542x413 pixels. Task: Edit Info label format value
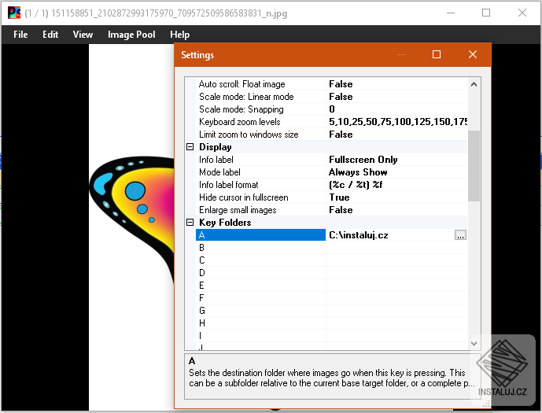(x=396, y=185)
